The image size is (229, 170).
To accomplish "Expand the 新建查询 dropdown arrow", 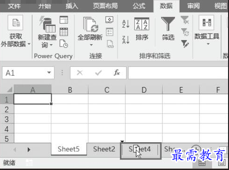I will [x=51, y=45].
